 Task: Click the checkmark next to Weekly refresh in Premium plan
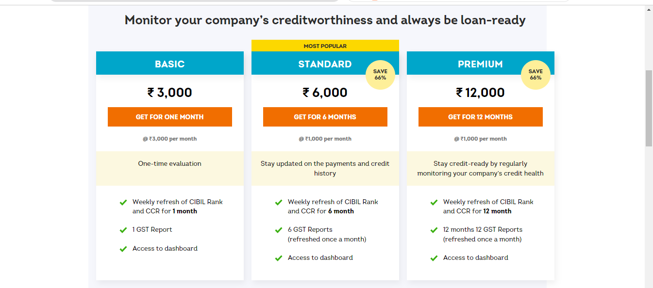coord(434,202)
